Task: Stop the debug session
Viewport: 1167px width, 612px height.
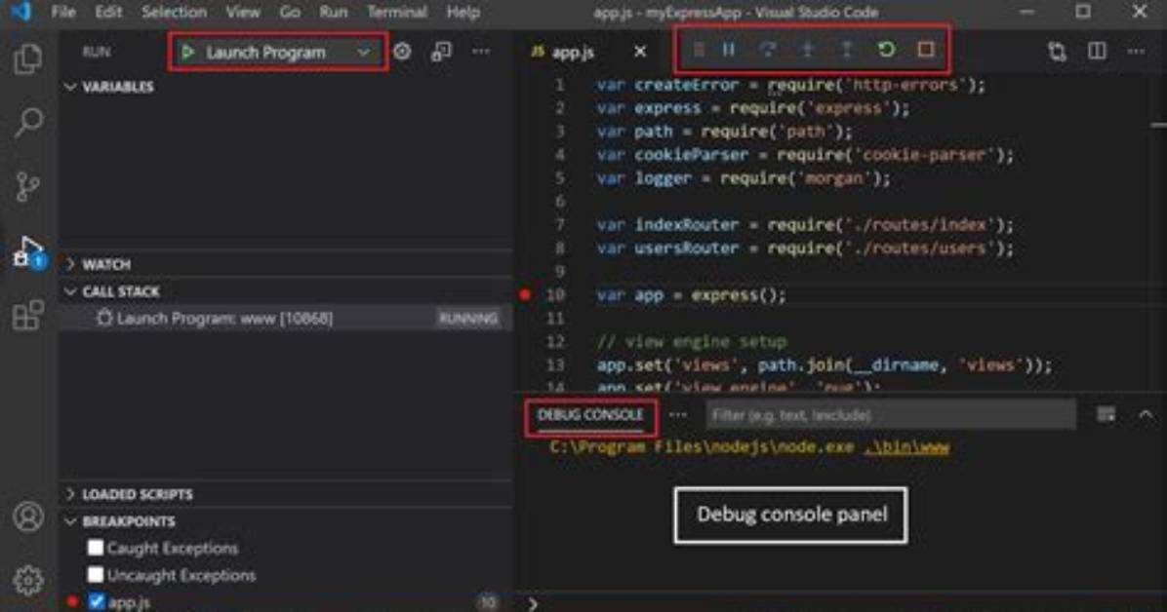Action: point(925,49)
